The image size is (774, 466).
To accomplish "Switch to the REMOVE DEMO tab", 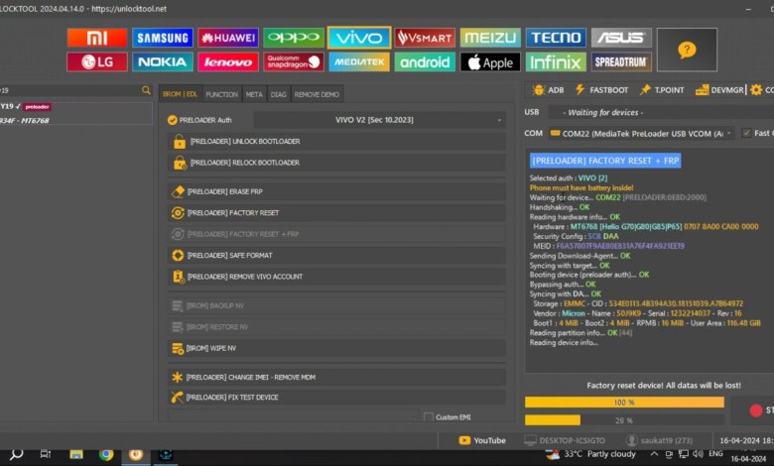I will (317, 94).
